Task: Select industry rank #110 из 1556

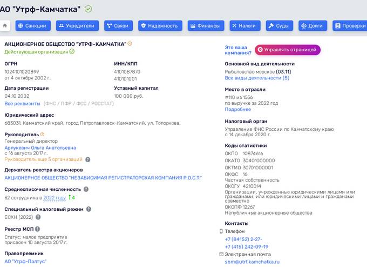Action: pos(239,97)
